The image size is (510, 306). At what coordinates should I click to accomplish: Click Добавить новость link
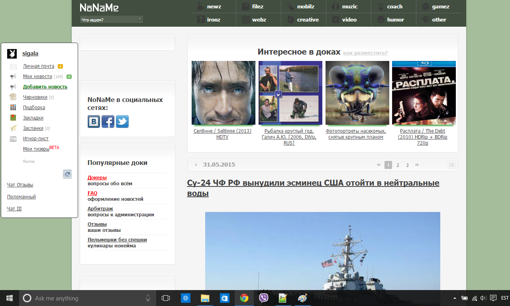click(x=45, y=87)
